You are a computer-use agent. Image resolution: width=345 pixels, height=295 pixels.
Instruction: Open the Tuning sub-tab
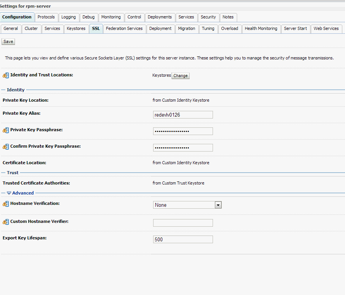pos(208,29)
